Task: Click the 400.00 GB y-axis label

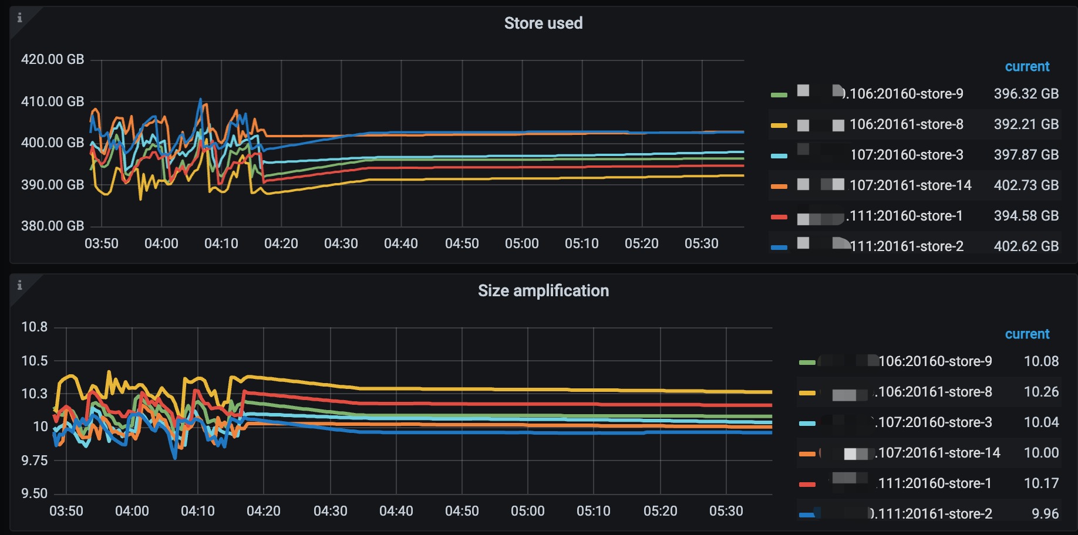Action: [53, 143]
